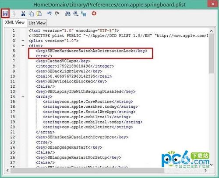Open Find with the binoculars icon
This screenshot has height=178, width=219.
tap(68, 14)
